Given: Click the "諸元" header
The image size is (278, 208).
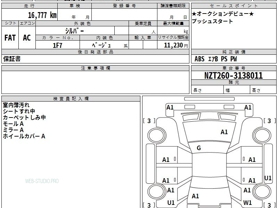Looking at the screenshot, I should [x=234, y=83].
